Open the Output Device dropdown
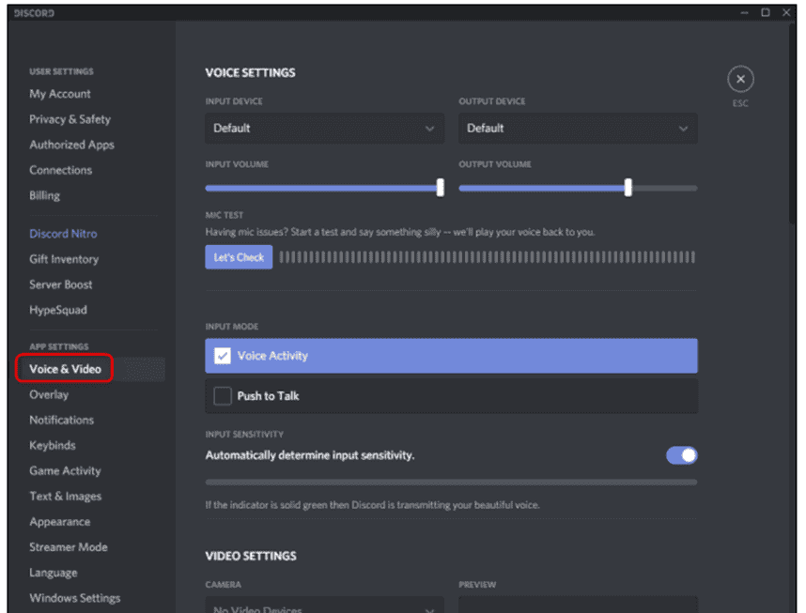This screenshot has height=613, width=806. click(x=579, y=128)
